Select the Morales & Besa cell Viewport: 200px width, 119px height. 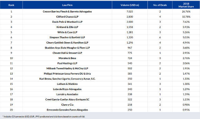(x=67, y=58)
